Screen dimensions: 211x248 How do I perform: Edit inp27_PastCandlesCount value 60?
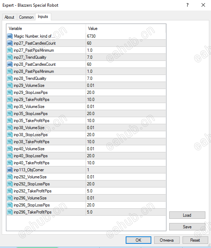[126, 43]
